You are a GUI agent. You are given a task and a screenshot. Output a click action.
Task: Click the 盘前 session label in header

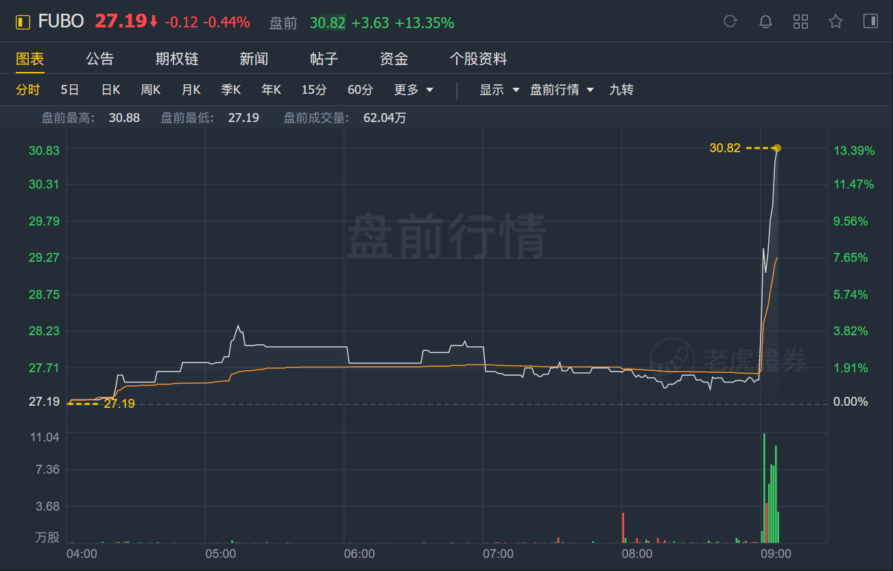pyautogui.click(x=283, y=23)
